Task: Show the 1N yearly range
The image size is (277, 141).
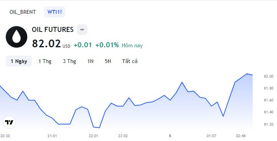Action: point(91,61)
